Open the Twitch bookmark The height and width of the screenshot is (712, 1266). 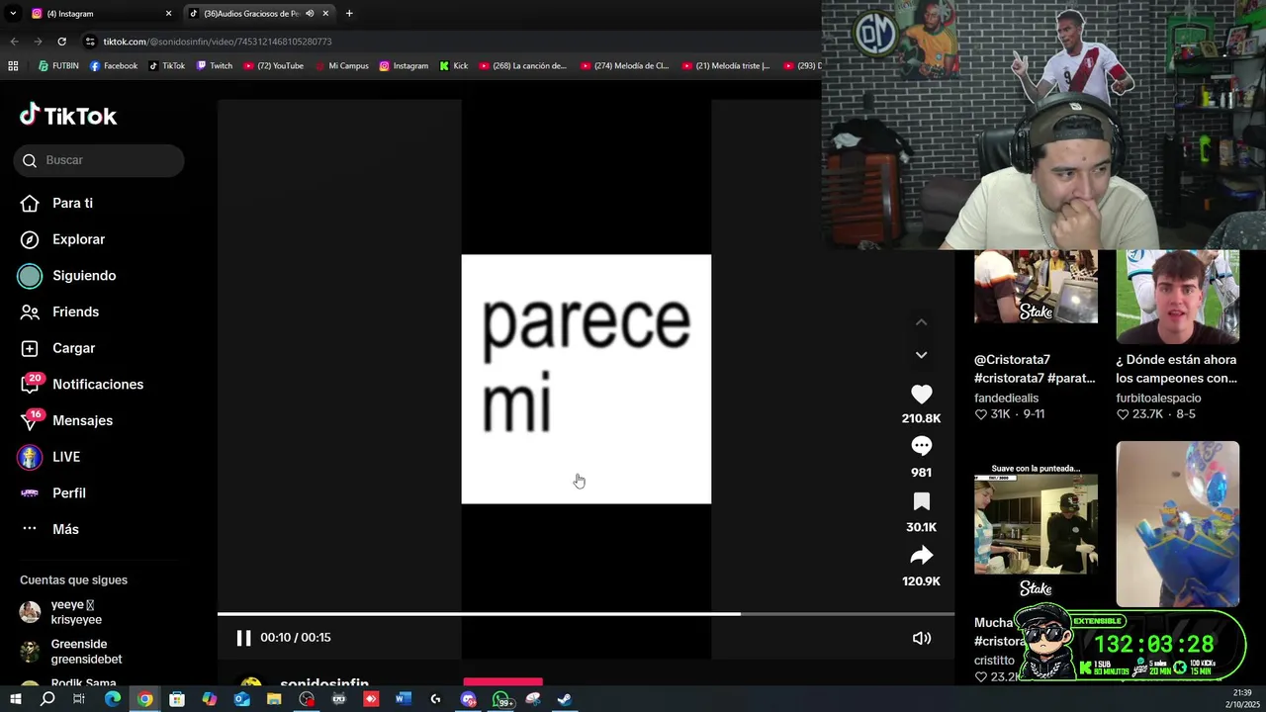(215, 66)
